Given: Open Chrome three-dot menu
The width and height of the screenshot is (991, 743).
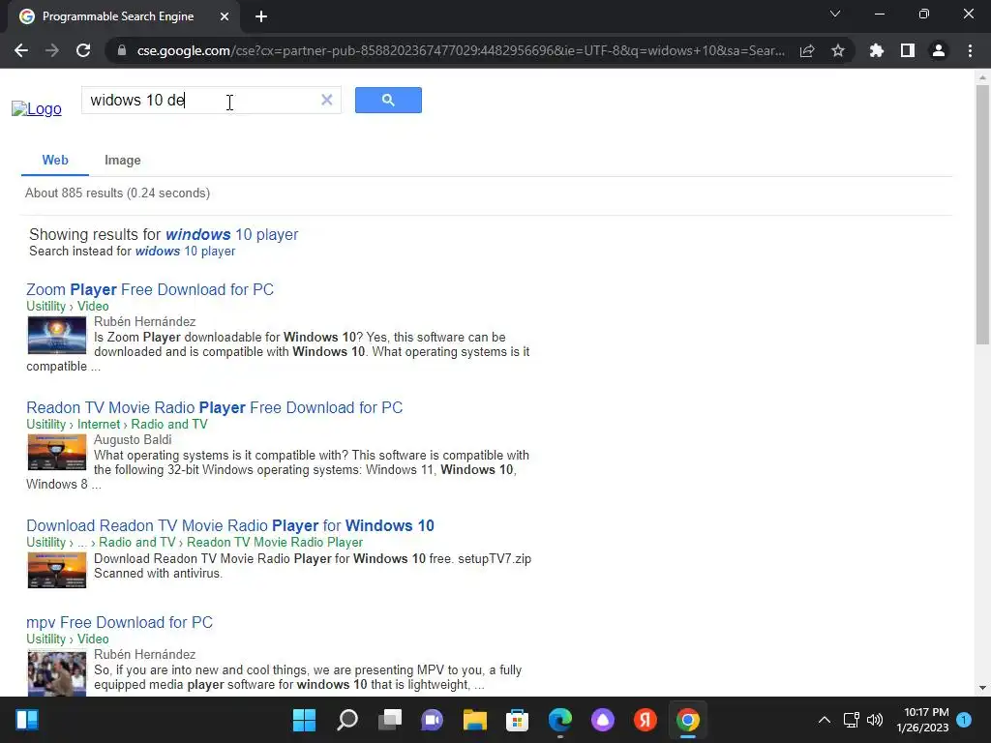Looking at the screenshot, I should click(x=970, y=50).
